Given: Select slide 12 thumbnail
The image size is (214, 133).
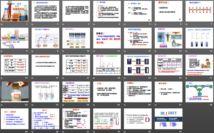Looking at the screenshot, I should tap(138, 38).
